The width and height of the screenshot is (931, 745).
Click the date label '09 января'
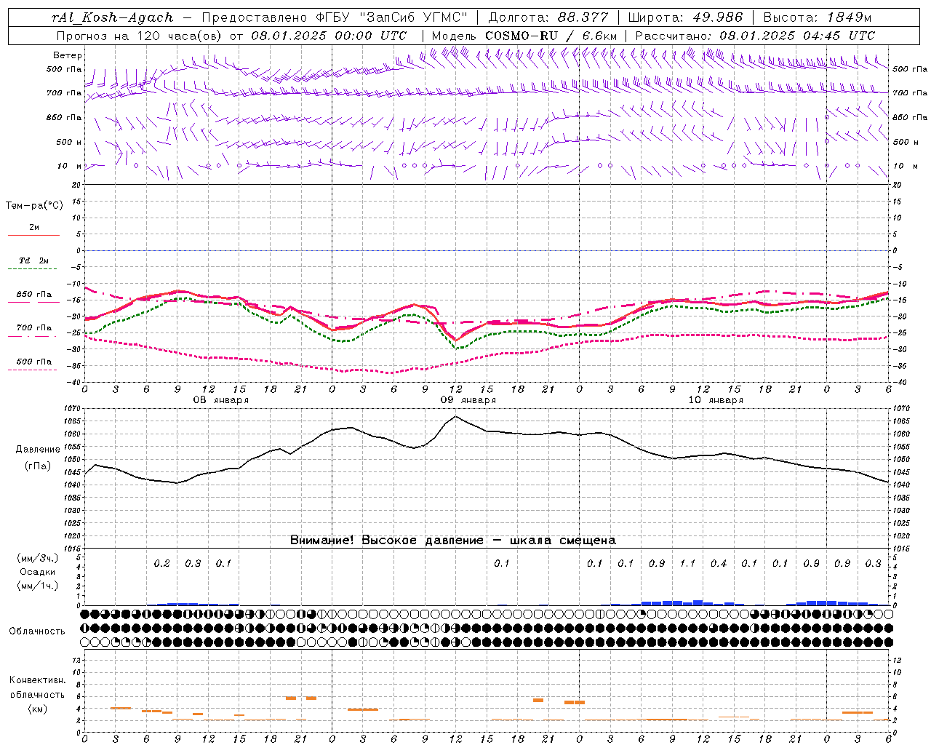[468, 400]
